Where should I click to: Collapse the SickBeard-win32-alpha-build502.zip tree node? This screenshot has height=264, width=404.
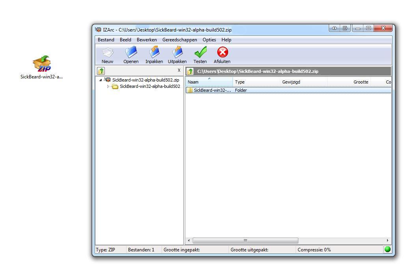click(x=101, y=80)
